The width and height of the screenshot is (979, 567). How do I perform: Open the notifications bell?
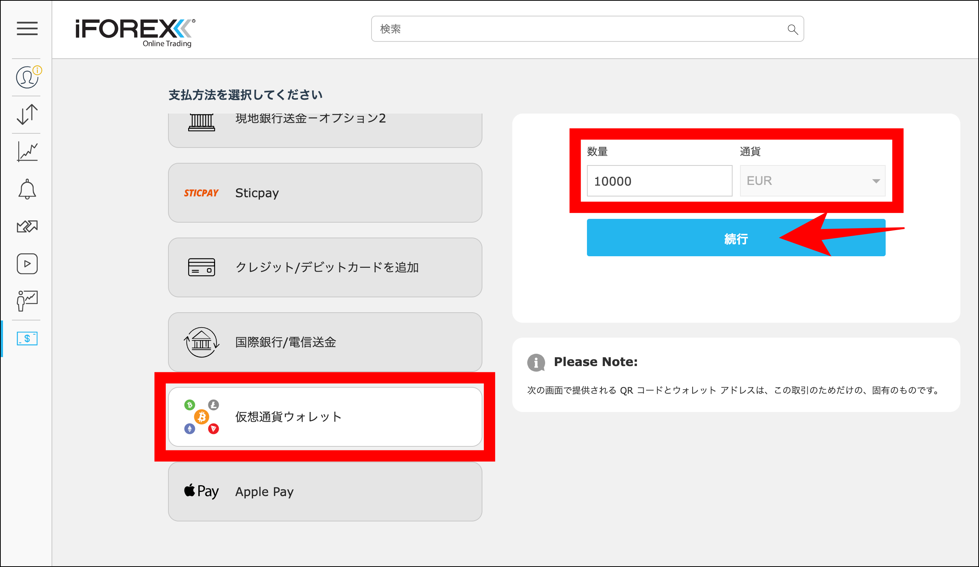coord(27,189)
